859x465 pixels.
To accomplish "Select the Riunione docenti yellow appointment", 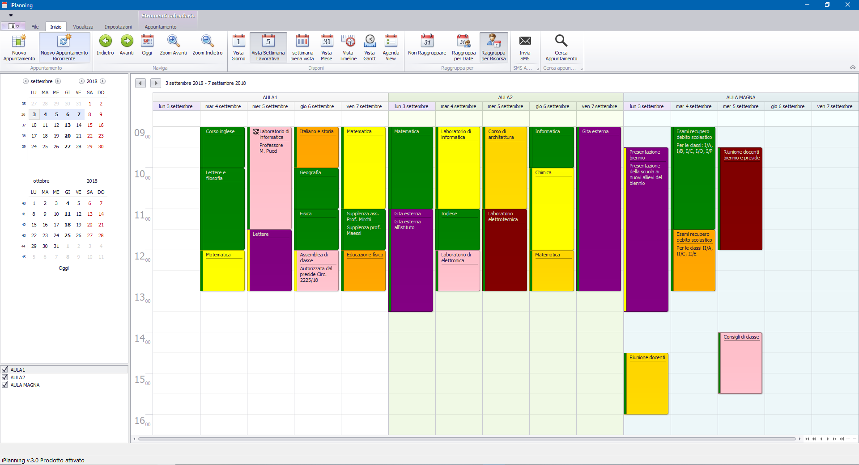I will [646, 384].
